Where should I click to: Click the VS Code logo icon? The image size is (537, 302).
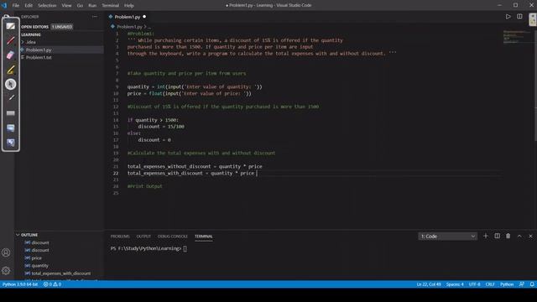click(x=4, y=5)
